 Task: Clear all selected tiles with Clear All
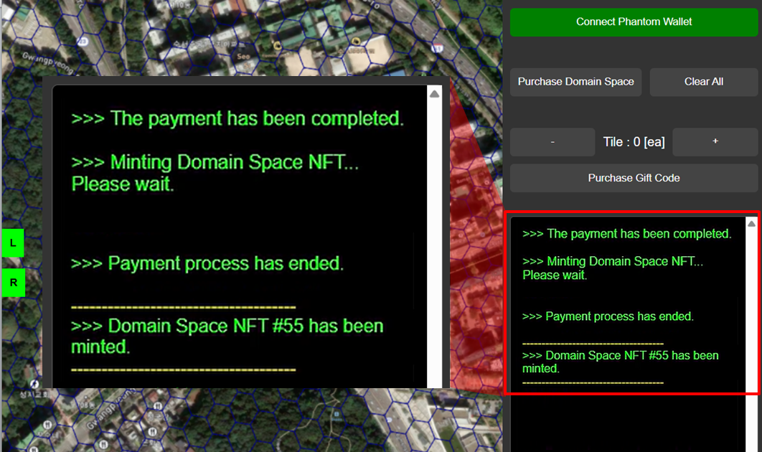(703, 82)
